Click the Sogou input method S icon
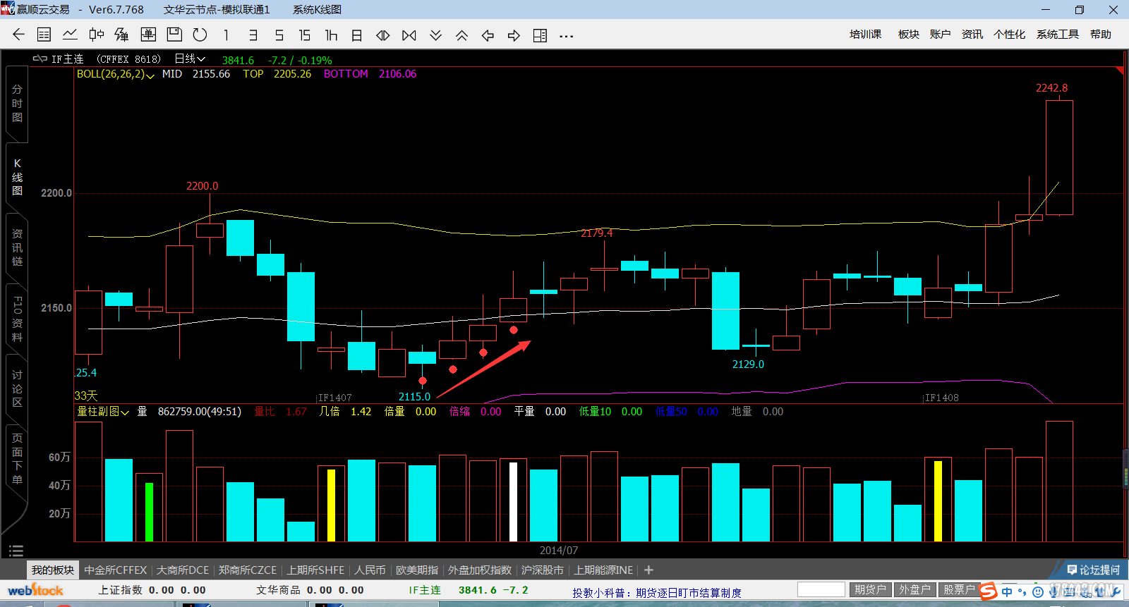 click(989, 591)
